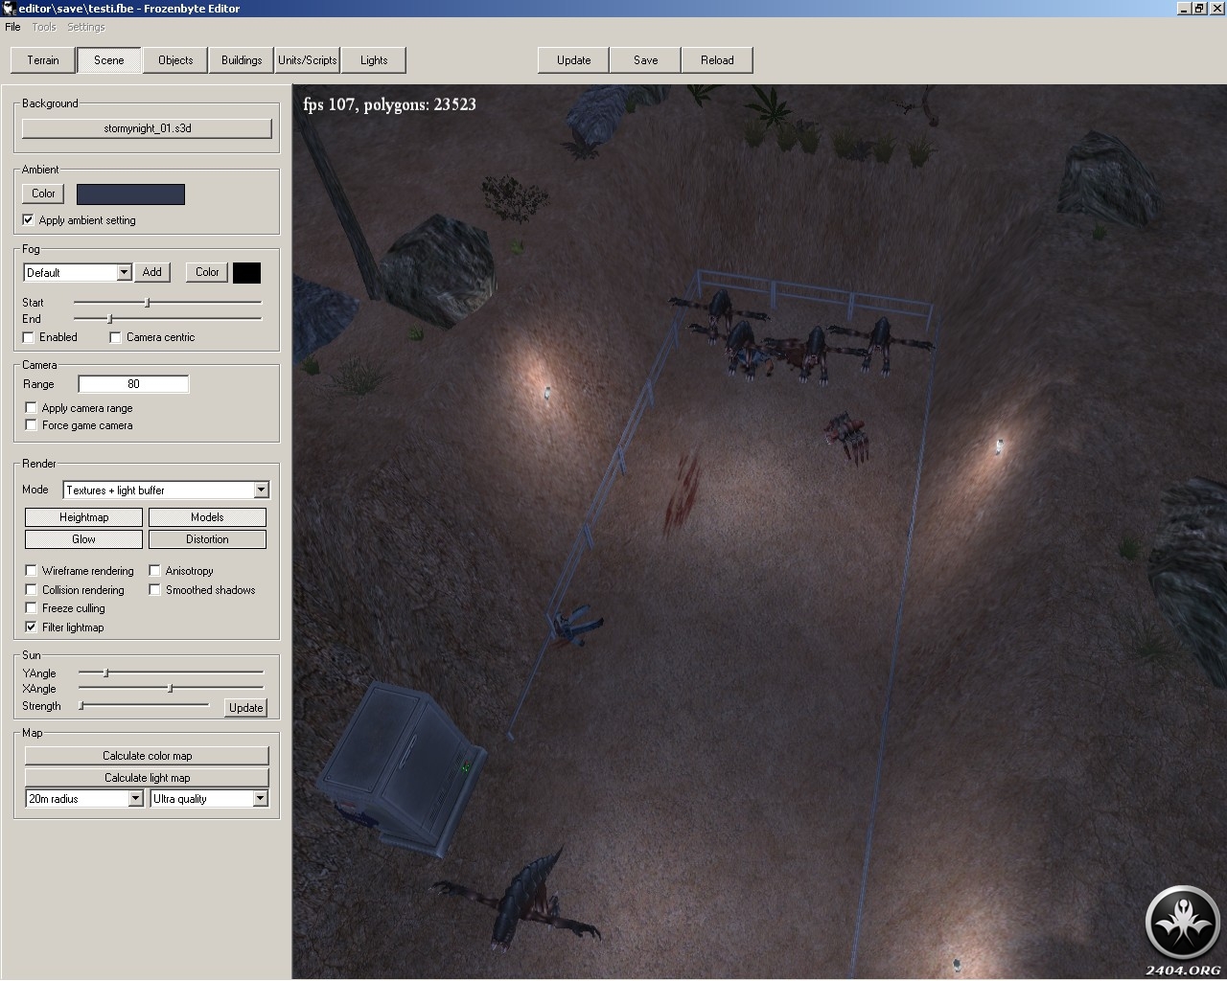Click the application icon in the title bar
Screen dimensions: 1227x981
9,9
